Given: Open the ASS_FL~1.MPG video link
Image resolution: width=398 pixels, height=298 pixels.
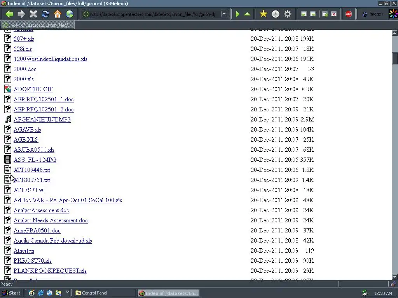Looking at the screenshot, I should (x=35, y=160).
